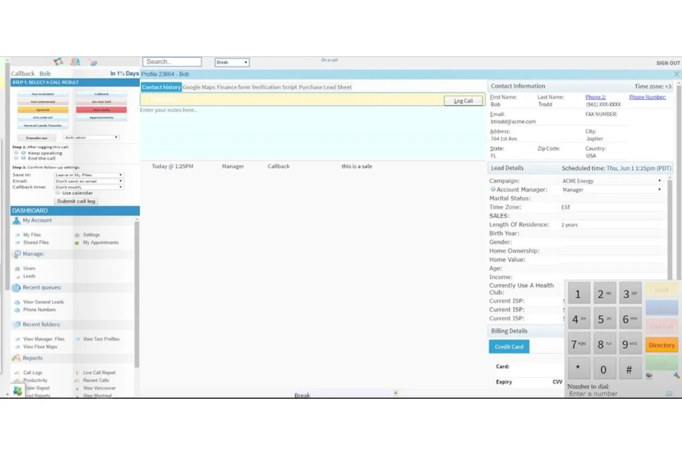Open the Save in dropdown

click(88, 175)
